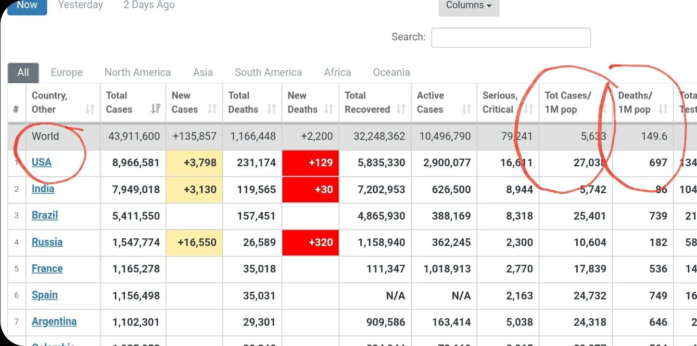Click sort icon beside New Deaths
Image resolution: width=697 pixels, height=346 pixels.
tap(329, 109)
